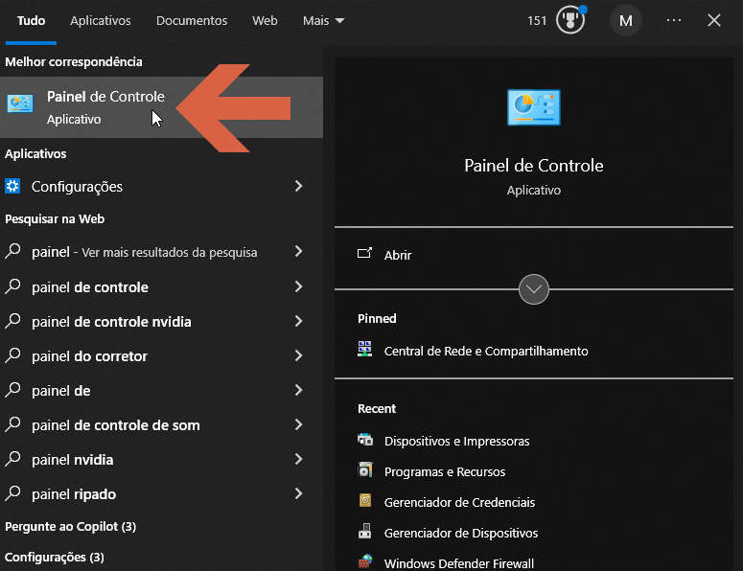Screen dimensions: 743x571
Task: Expand chevron for 'painel - Ver mais resultados'
Action: 298,251
